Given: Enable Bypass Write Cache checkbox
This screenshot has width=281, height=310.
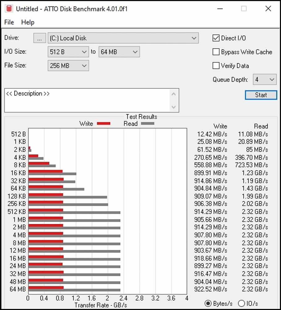Looking at the screenshot, I should click(x=216, y=52).
